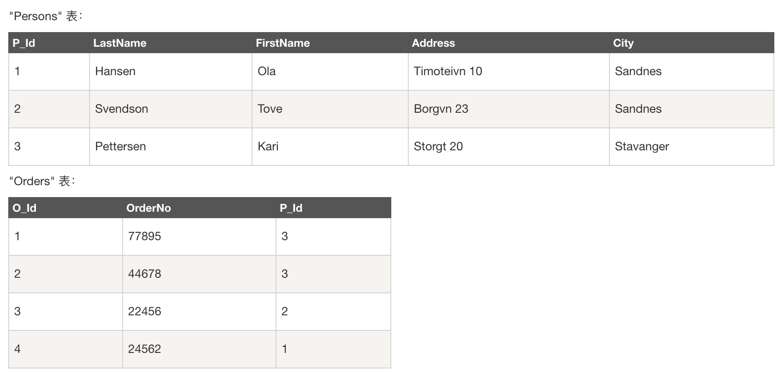This screenshot has height=374, width=778.
Task: Click order number 24562
Action: click(145, 349)
